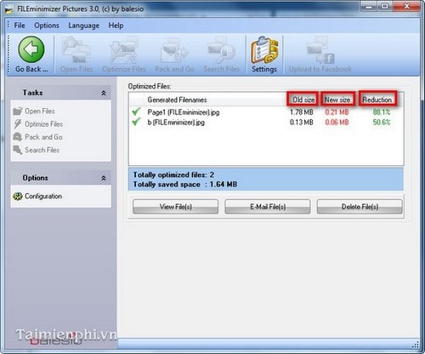This screenshot has width=425, height=354.
Task: Click the window resize grip in corner
Action: click(416, 345)
